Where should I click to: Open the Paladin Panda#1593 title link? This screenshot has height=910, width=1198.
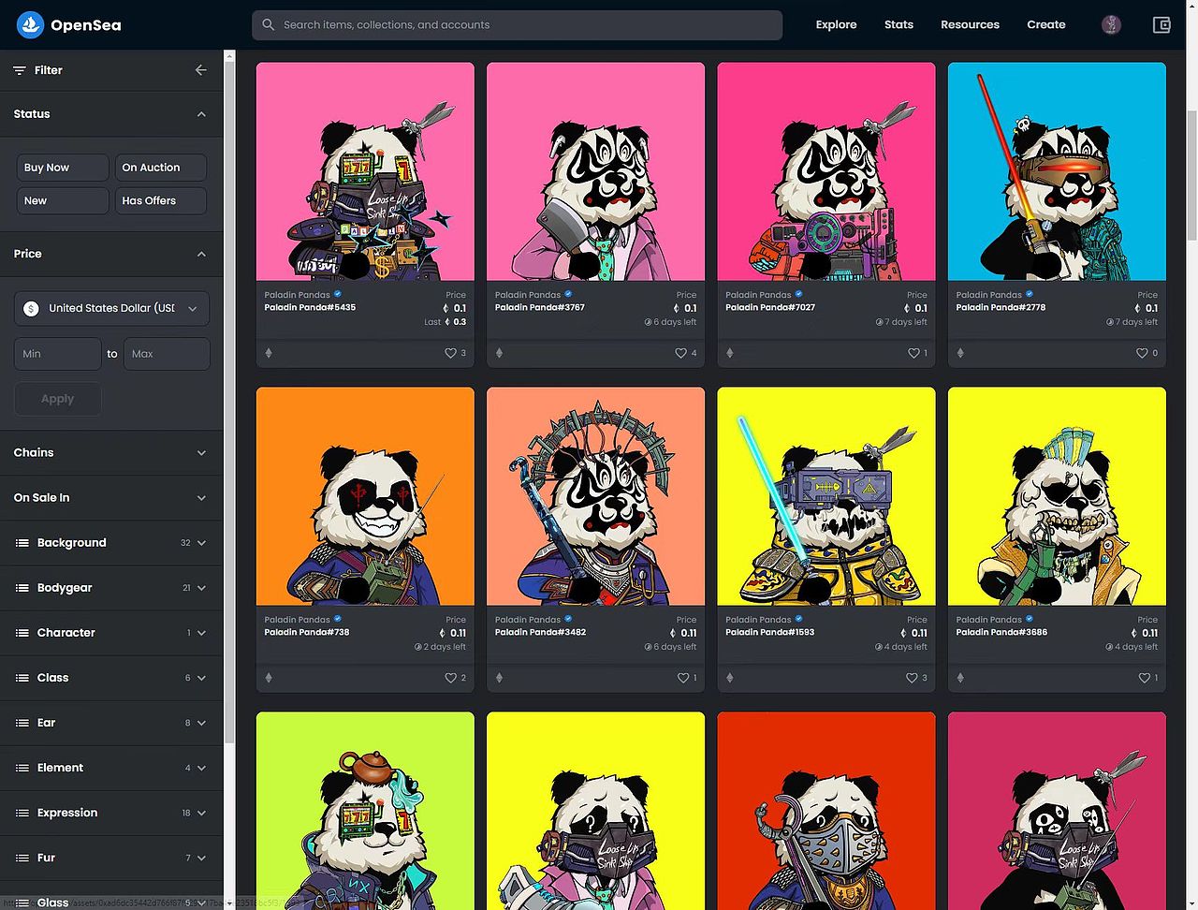769,632
